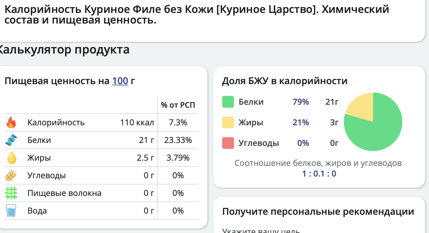This screenshot has width=429, height=233.
Task: Click the yellow Жиры legend swatch
Action: (228, 122)
